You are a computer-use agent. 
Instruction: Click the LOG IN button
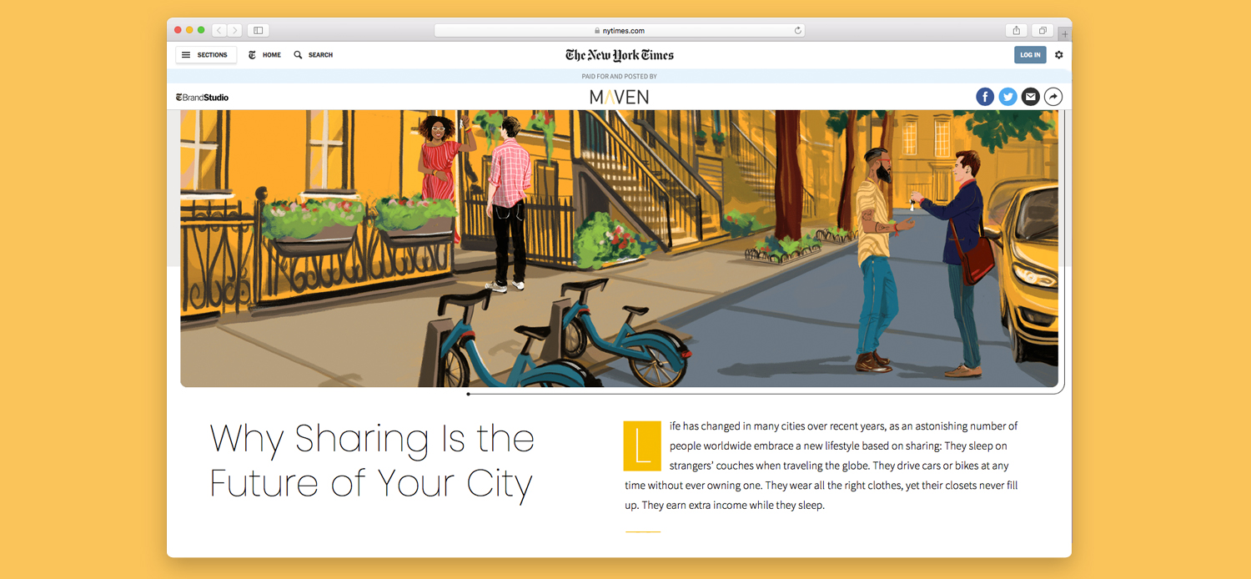point(1030,54)
